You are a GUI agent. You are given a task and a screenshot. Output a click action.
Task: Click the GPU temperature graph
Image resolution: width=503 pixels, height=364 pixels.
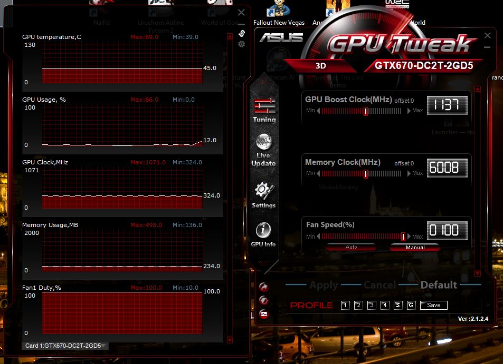click(122, 63)
